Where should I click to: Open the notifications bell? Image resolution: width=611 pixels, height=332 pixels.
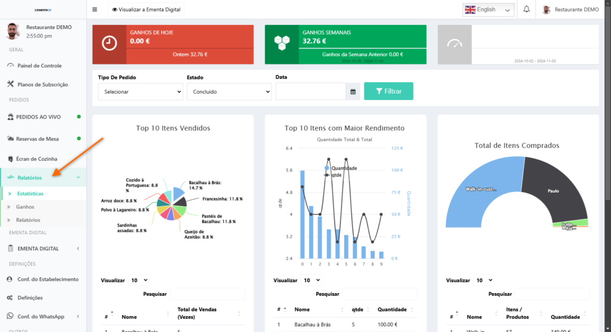tap(526, 10)
